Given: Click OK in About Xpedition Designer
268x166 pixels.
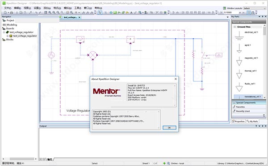Looking at the screenshot, I should coord(169,128).
